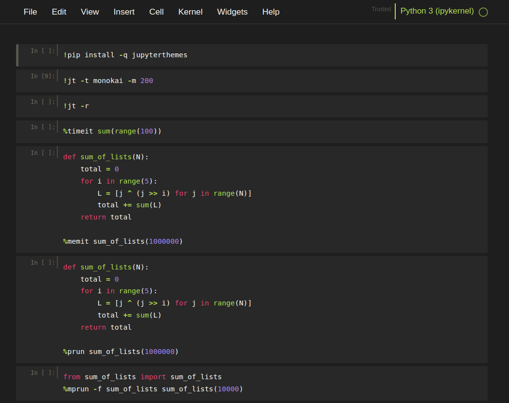Open the Help menu
Image resolution: width=509 pixels, height=403 pixels.
click(x=271, y=12)
